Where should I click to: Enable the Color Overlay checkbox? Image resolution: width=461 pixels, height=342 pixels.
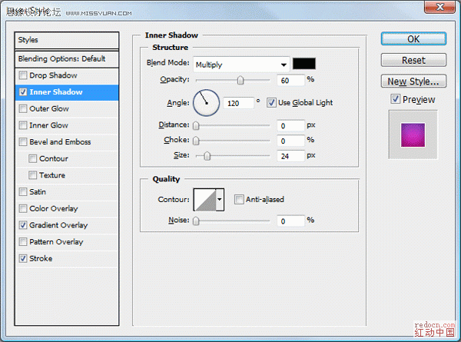[23, 208]
